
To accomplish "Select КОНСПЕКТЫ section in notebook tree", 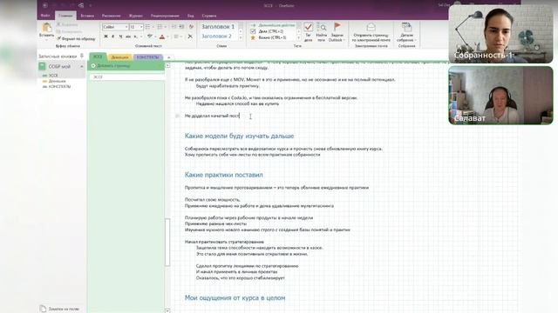I will pyautogui.click(x=59, y=86).
